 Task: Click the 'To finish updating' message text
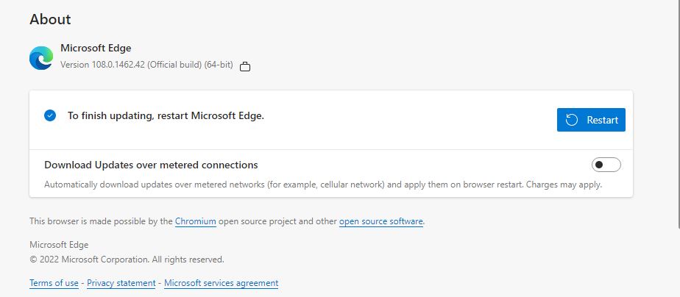166,116
